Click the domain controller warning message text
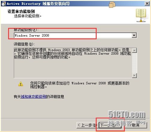Viewport: 151px width, 132px height. click(80, 85)
